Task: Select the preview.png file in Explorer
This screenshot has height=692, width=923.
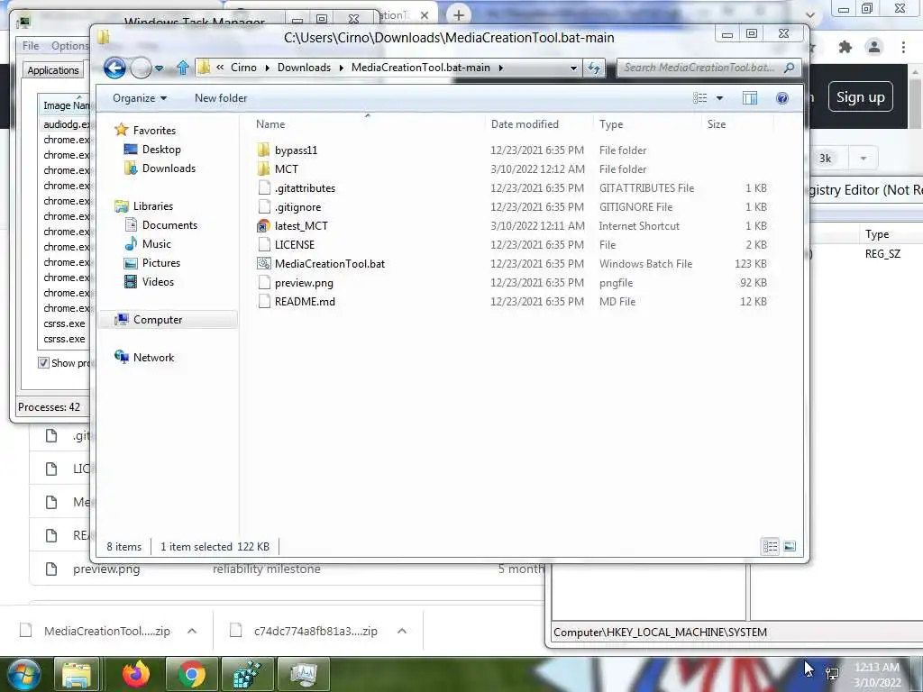Action: (304, 283)
